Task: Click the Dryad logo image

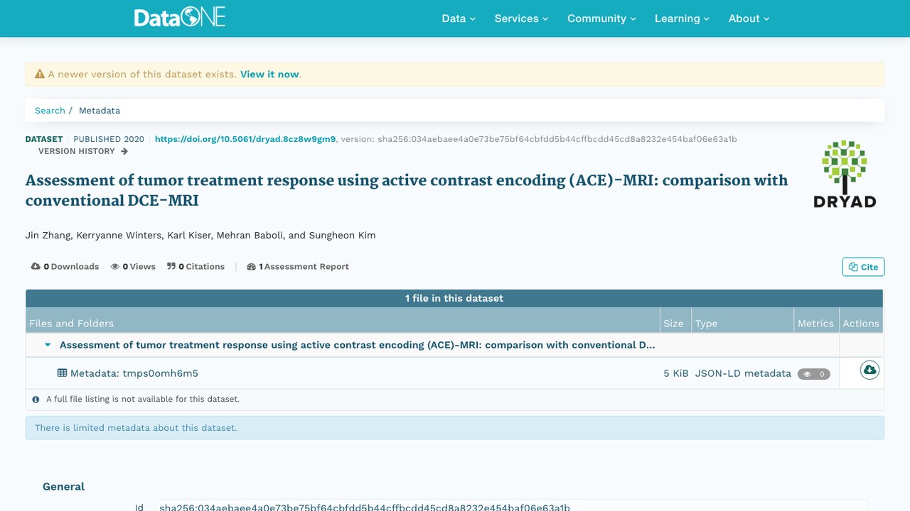Action: pyautogui.click(x=845, y=174)
